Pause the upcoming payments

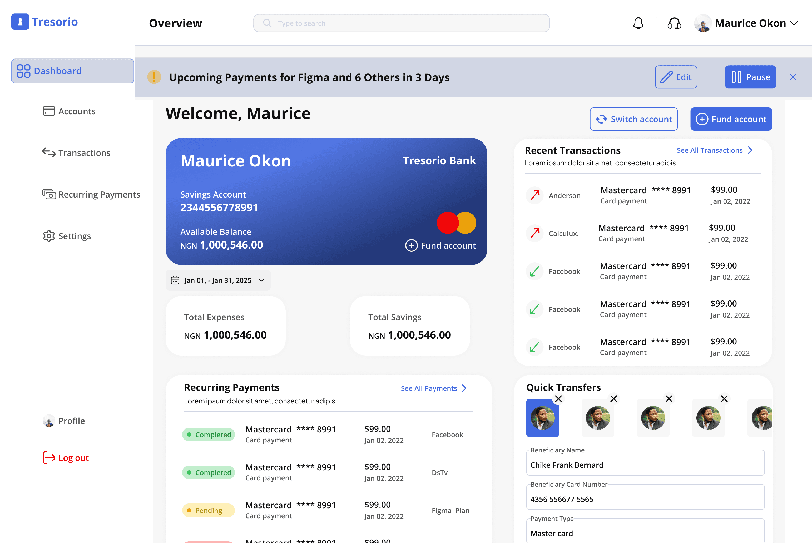coord(750,77)
